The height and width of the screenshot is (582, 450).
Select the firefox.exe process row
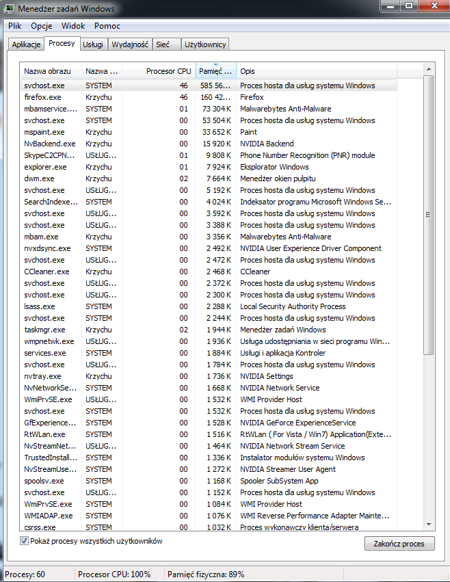pyautogui.click(x=209, y=97)
